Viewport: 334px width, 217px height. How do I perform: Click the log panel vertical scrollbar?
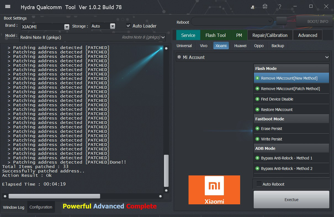tap(166, 170)
